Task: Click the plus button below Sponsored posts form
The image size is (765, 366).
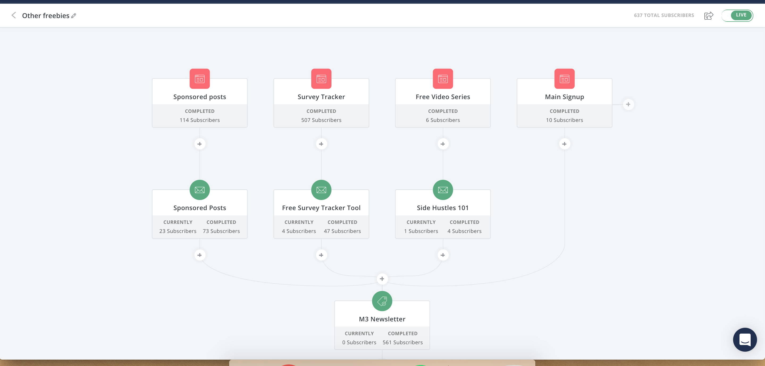Action: [x=200, y=144]
